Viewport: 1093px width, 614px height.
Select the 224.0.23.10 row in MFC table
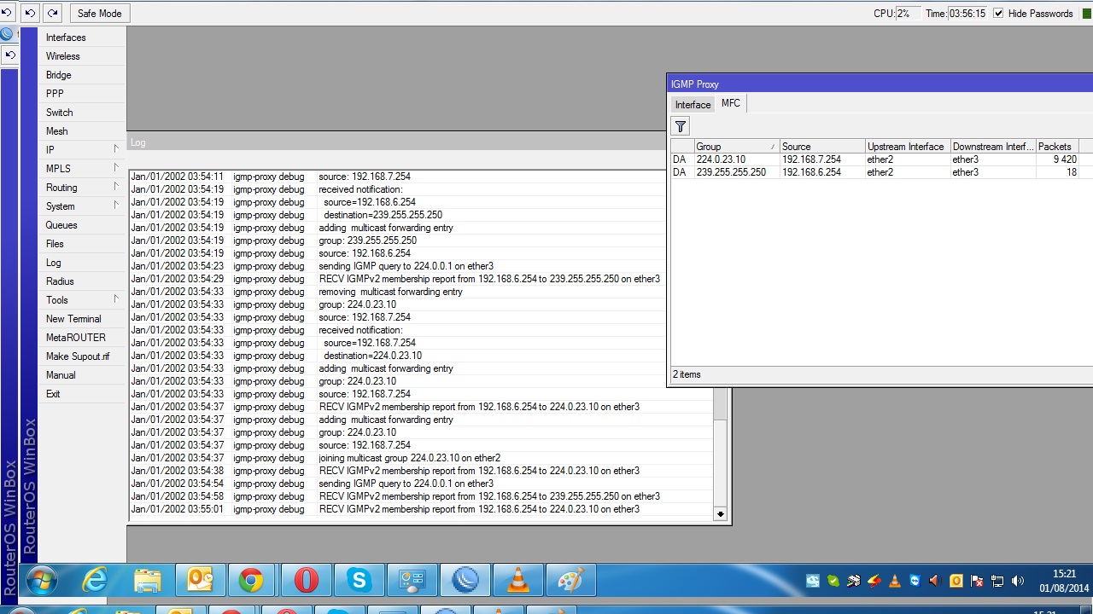pyautogui.click(x=882, y=159)
